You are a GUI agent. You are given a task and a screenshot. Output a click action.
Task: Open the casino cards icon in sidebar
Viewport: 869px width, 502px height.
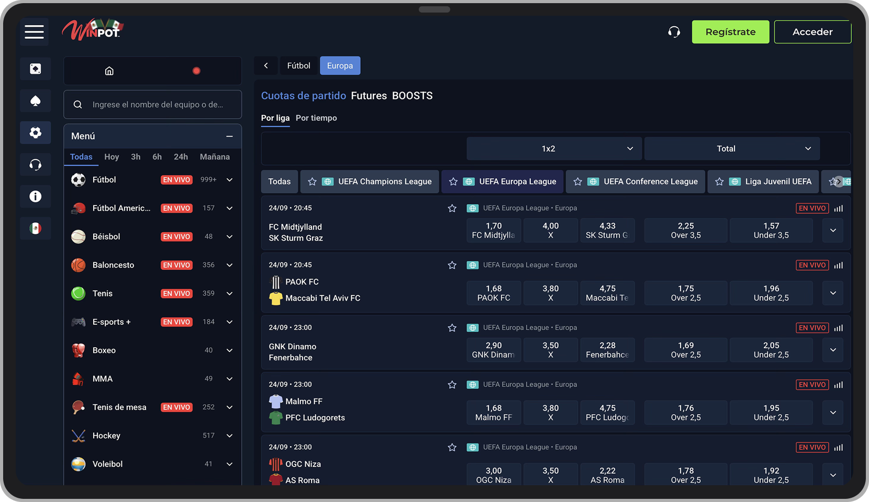coord(35,69)
